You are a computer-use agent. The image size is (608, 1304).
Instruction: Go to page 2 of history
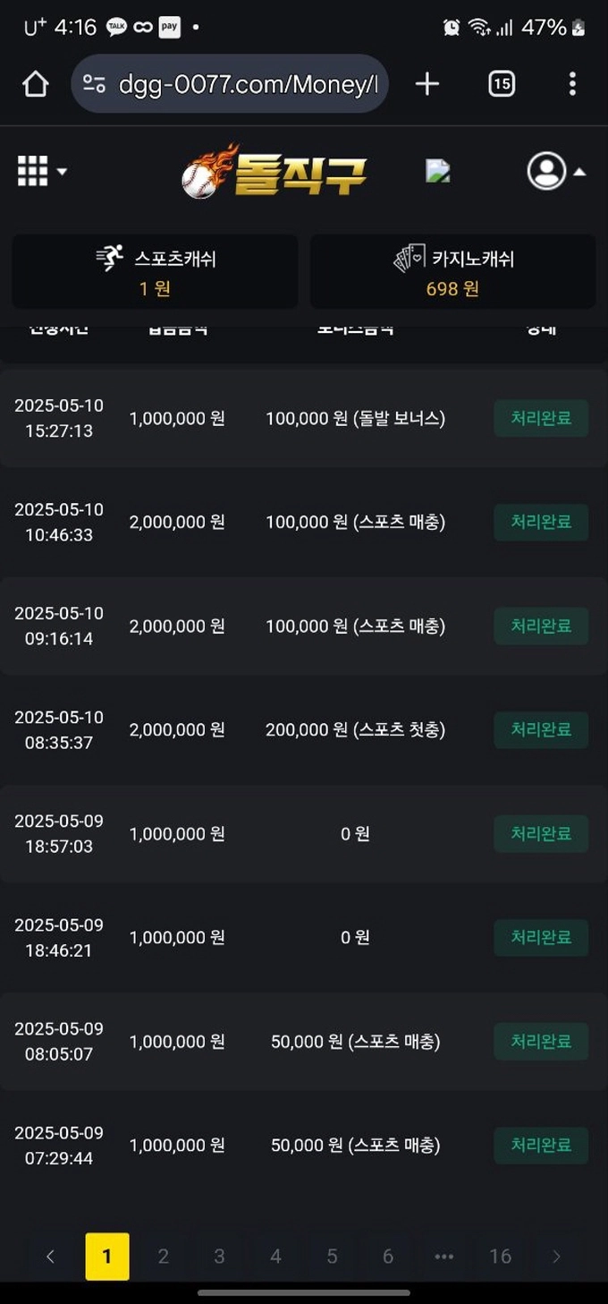163,1257
